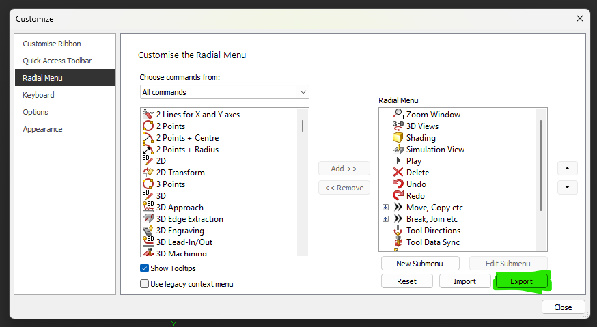Select the 3D Edge Extraction icon
The image size is (597, 327).
click(148, 219)
